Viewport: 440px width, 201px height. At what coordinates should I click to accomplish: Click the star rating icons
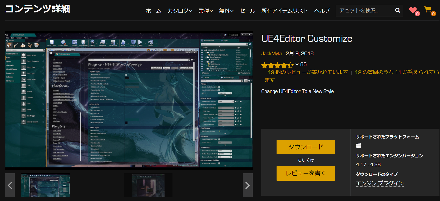point(277,65)
